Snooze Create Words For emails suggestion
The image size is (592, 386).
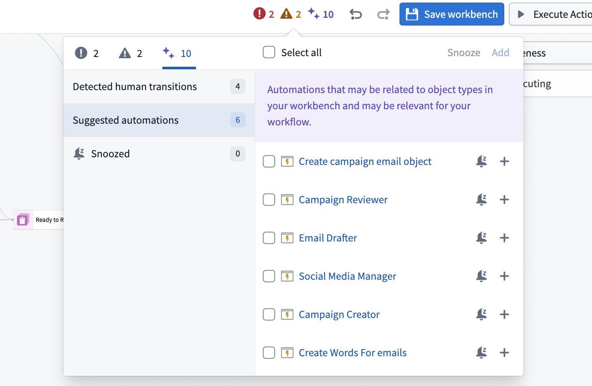point(482,353)
